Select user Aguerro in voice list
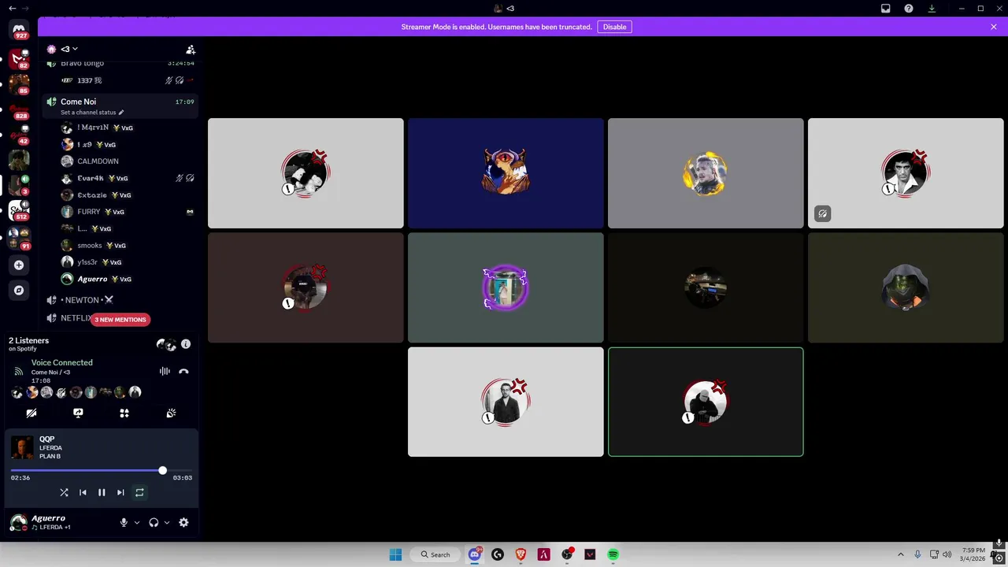 [120, 279]
